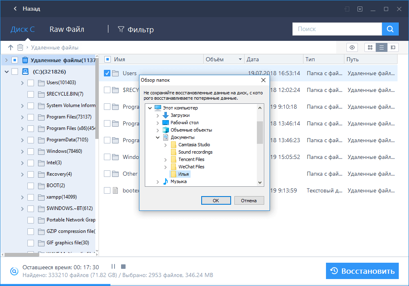Collapse the Документы folder in dialog
The height and width of the screenshot is (286, 409).
[158, 137]
